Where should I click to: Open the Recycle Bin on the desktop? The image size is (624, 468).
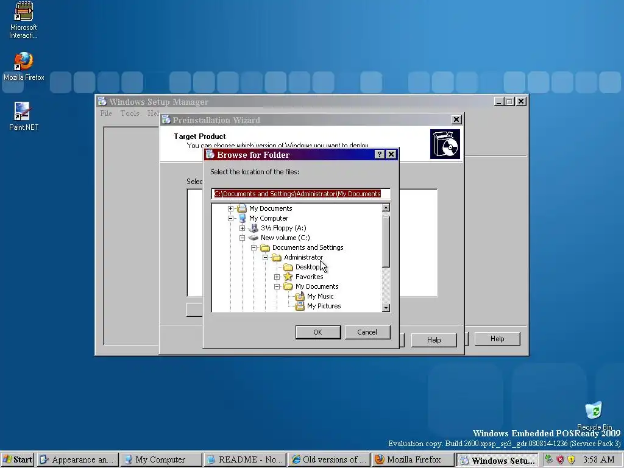click(594, 415)
